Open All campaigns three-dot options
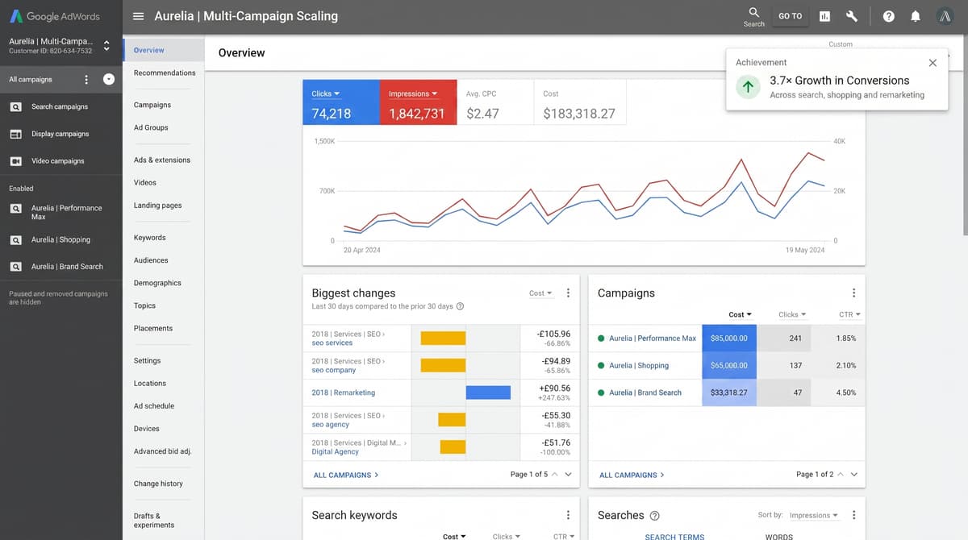The image size is (968, 540). pyautogui.click(x=86, y=79)
